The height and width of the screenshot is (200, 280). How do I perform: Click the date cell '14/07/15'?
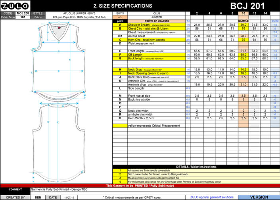coord(69,198)
